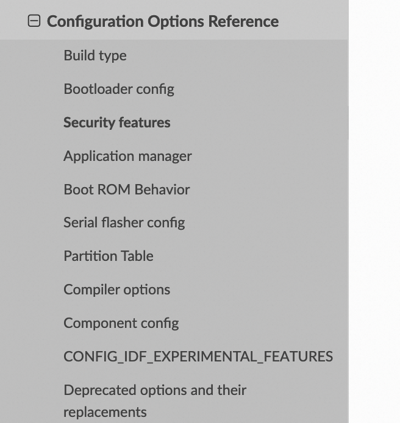Screen dimensions: 400x423
Task: Click the sidebar item between Security features and Boot ROM
Action: [127, 156]
